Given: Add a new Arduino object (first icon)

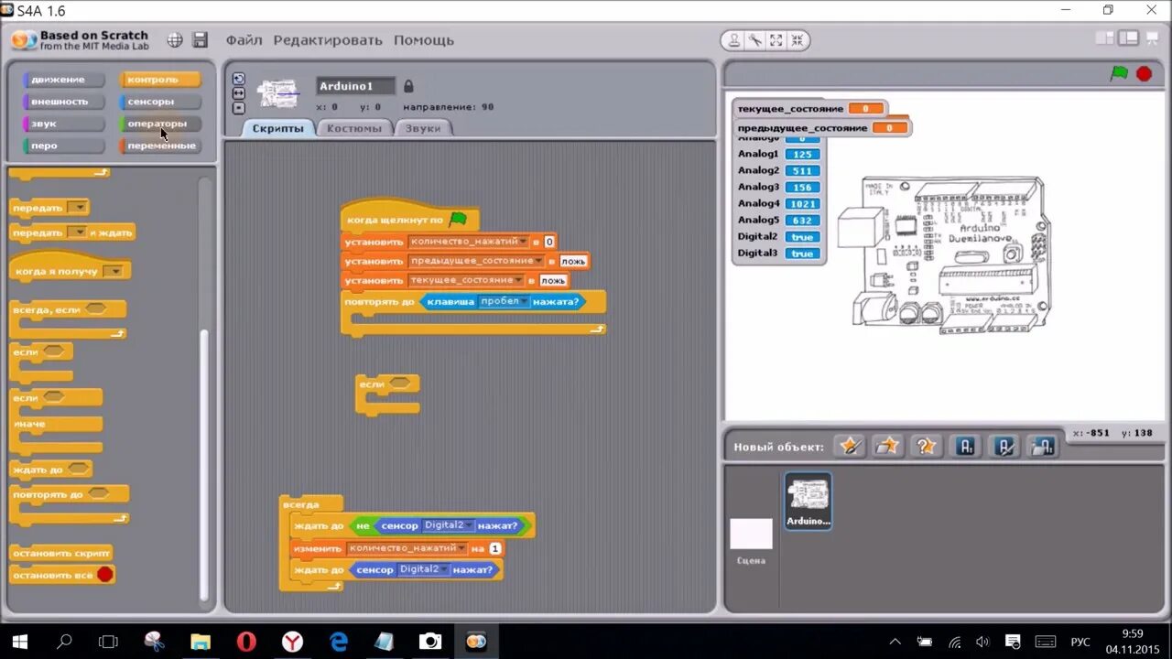Looking at the screenshot, I should pos(965,447).
